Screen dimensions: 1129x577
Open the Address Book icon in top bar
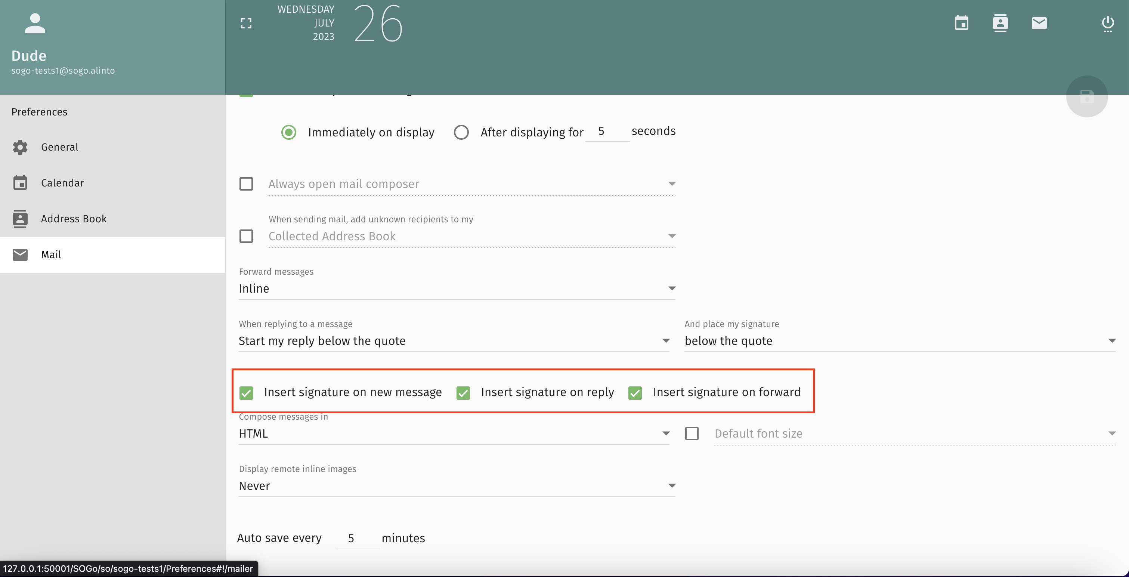[x=1000, y=23]
